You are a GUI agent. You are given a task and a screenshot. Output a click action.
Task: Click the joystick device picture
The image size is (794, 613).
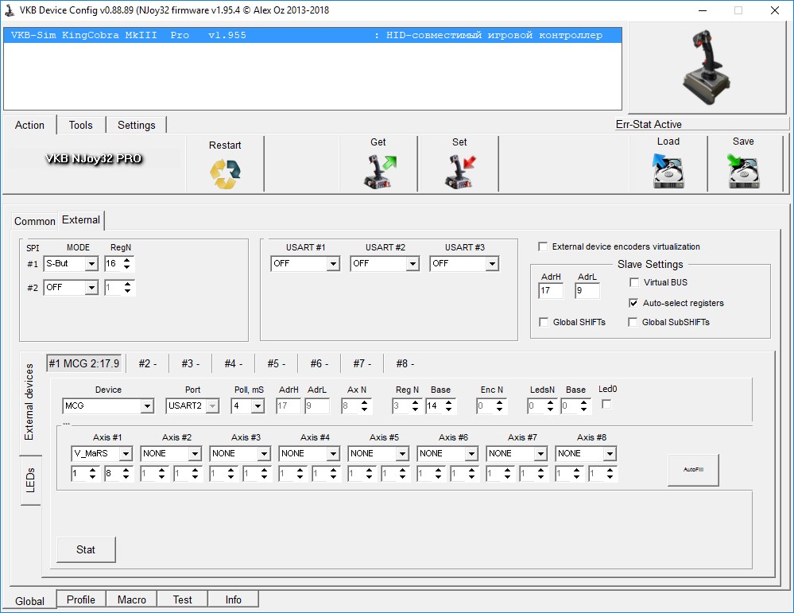click(x=706, y=67)
